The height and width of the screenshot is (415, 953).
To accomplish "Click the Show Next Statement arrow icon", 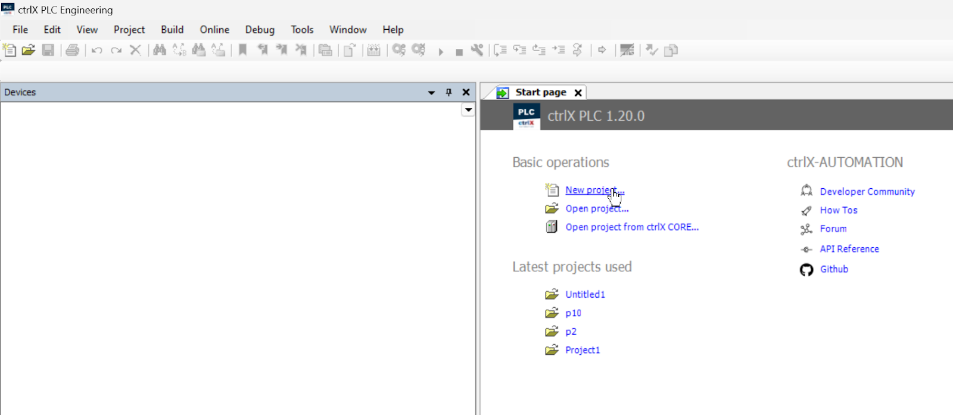I will pyautogui.click(x=602, y=50).
